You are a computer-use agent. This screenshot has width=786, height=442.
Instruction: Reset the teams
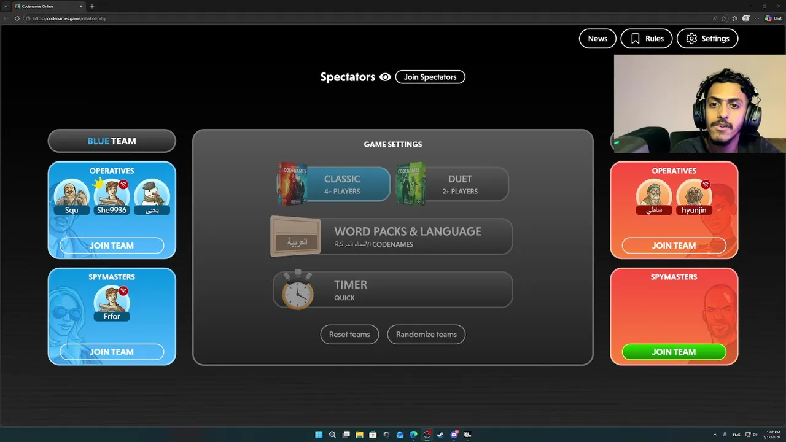pyautogui.click(x=349, y=335)
